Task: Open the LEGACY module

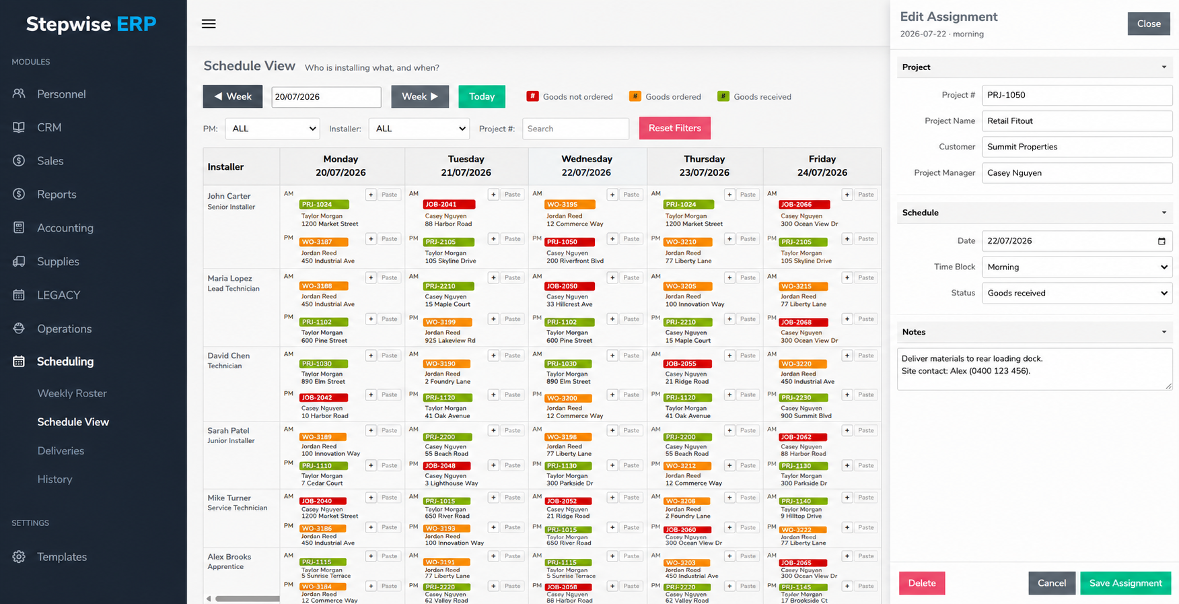Action: coord(58,295)
